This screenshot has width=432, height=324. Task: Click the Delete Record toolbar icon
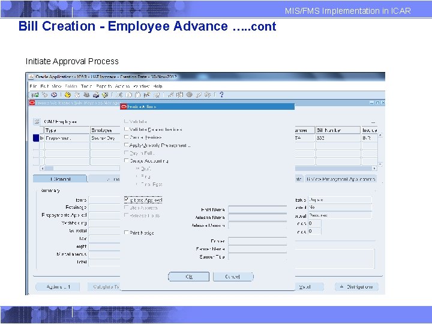(157, 95)
